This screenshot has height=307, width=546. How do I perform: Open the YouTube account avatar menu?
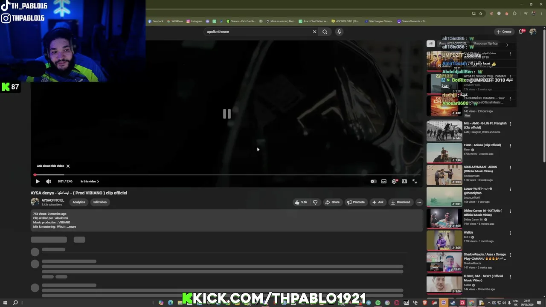[533, 32]
